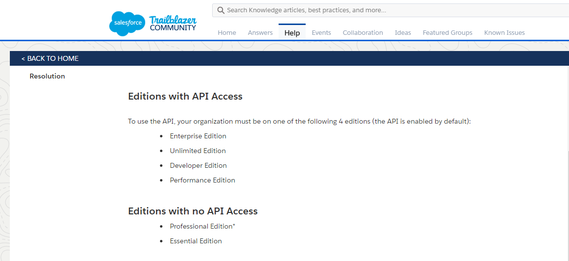
Task: Click the 'Editions with API Access' heading
Action: (x=185, y=96)
